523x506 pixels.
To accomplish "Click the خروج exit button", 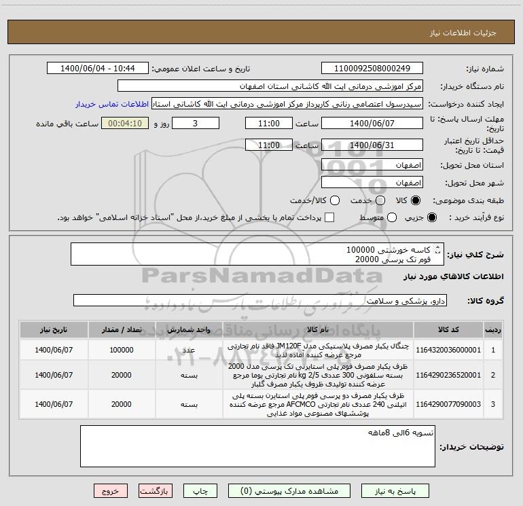I will pos(111,491).
